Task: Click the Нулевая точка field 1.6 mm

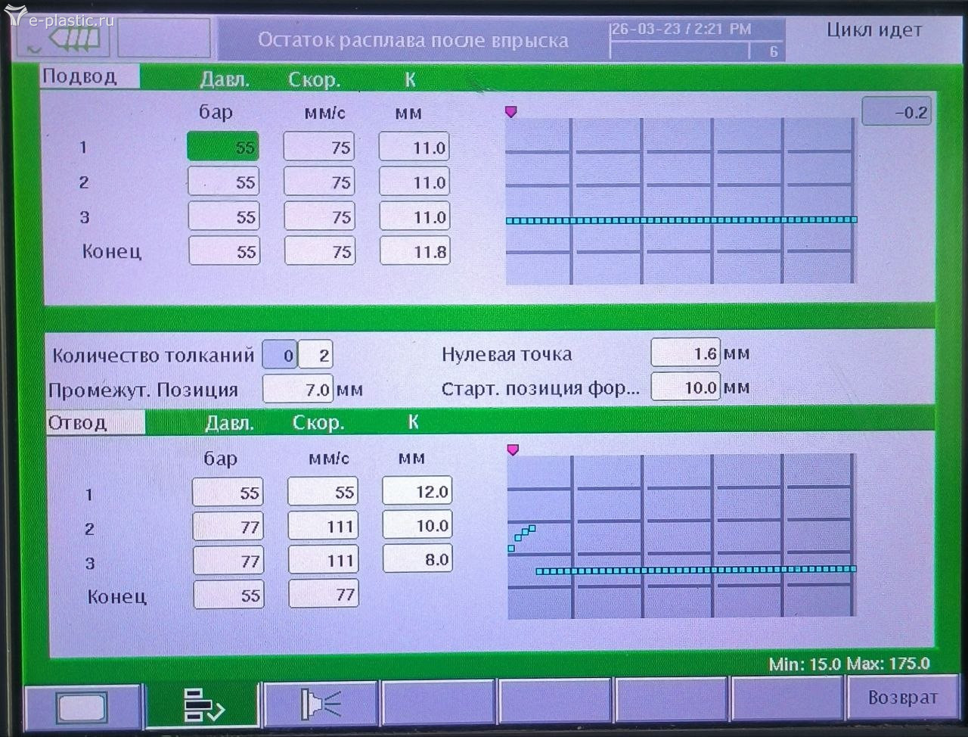Action: [x=685, y=353]
